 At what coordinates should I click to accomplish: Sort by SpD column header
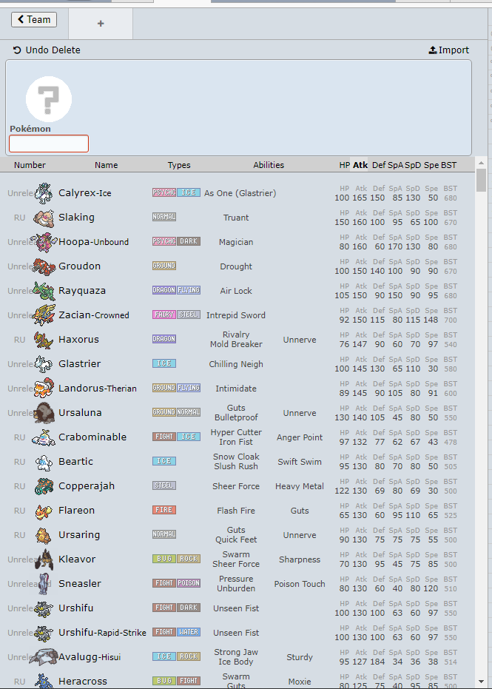click(413, 165)
